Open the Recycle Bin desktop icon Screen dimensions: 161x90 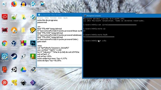click(x=5, y=4)
